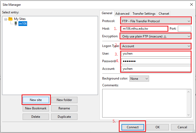
Task: Open the Background color dropdown
Action: (x=139, y=78)
